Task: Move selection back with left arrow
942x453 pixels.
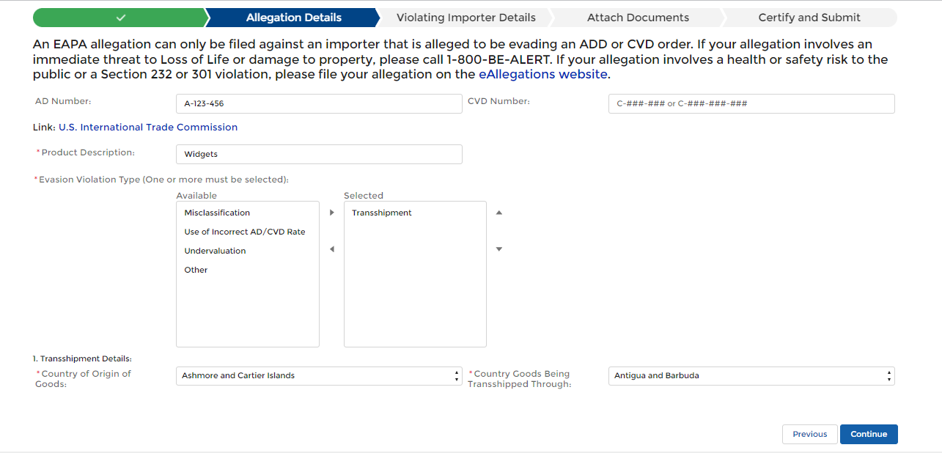Action: pyautogui.click(x=331, y=250)
